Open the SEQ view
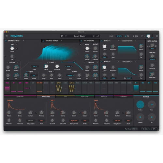 (x=135, y=36)
